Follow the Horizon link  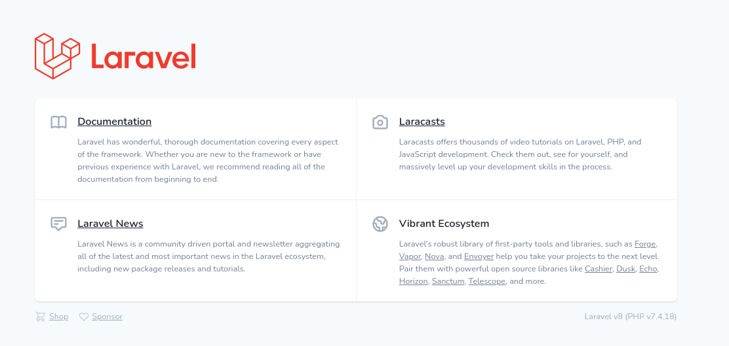(x=413, y=281)
